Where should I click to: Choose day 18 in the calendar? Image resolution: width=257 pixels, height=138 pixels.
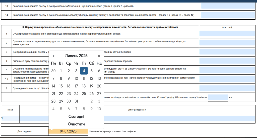click(x=84, y=86)
